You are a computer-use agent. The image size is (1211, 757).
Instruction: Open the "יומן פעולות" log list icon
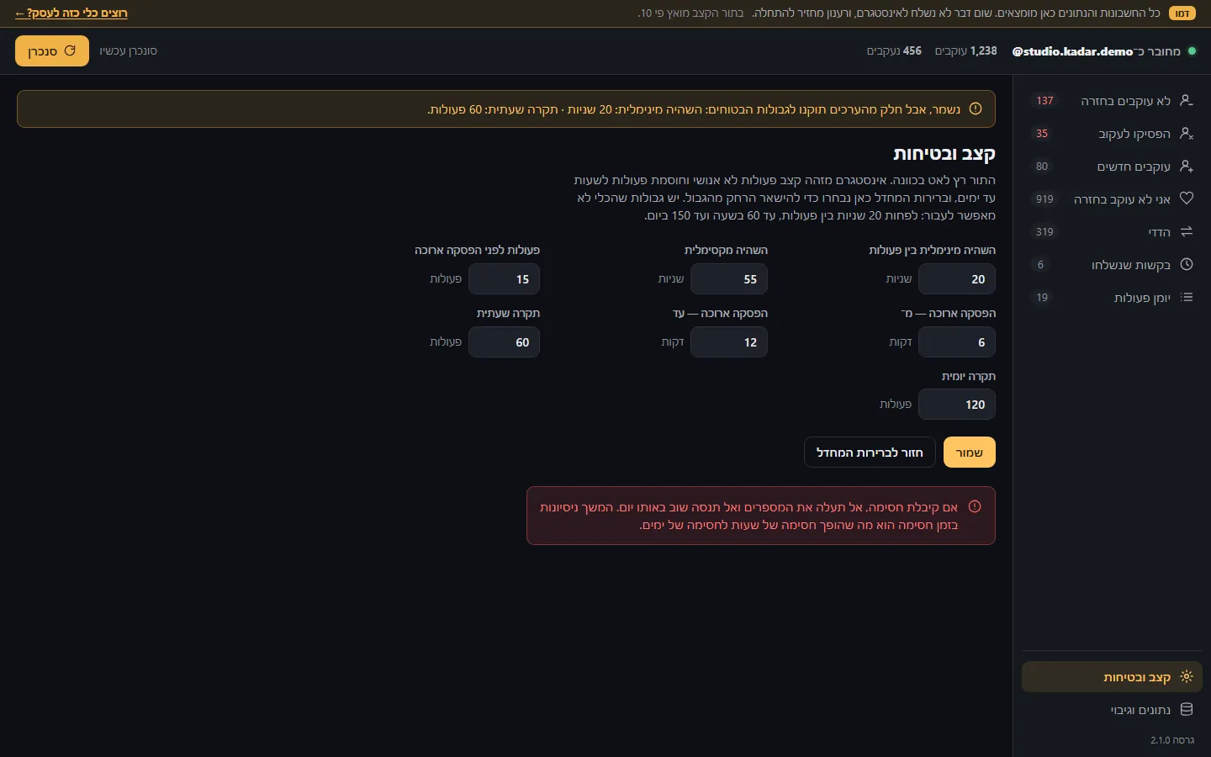[1187, 297]
